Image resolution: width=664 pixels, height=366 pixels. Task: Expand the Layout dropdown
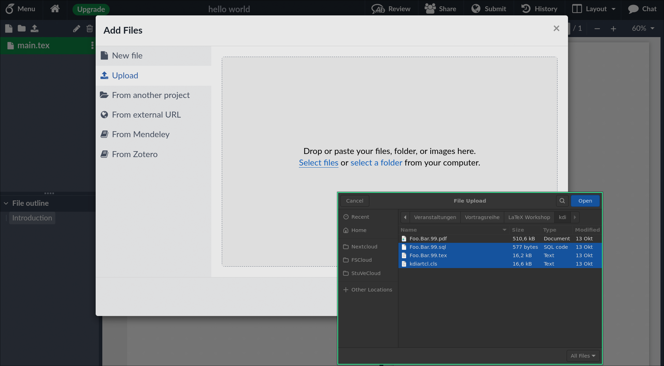pyautogui.click(x=594, y=9)
